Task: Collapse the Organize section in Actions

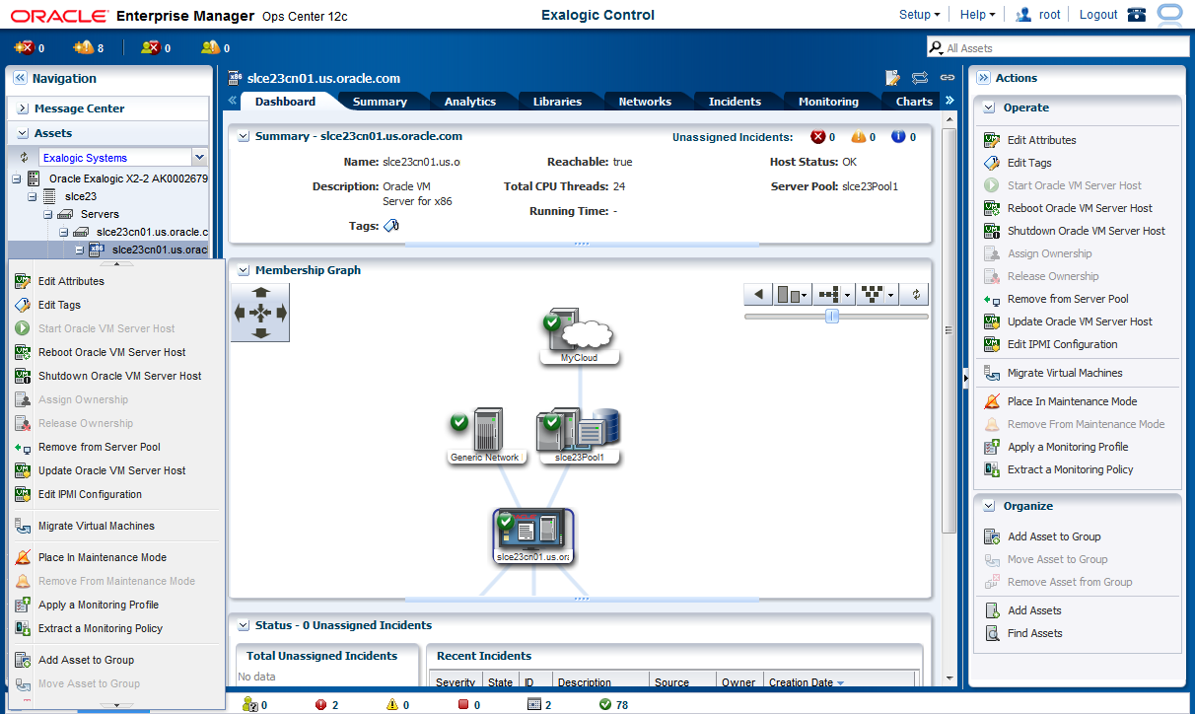Action: [990, 506]
